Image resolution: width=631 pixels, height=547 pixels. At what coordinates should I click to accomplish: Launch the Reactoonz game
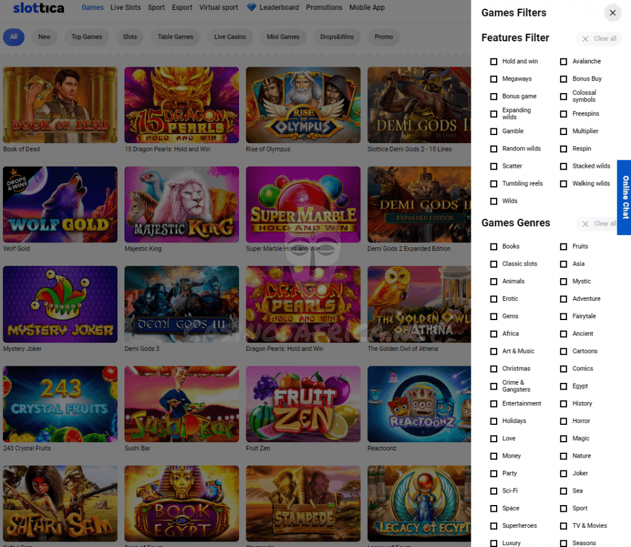tap(419, 404)
